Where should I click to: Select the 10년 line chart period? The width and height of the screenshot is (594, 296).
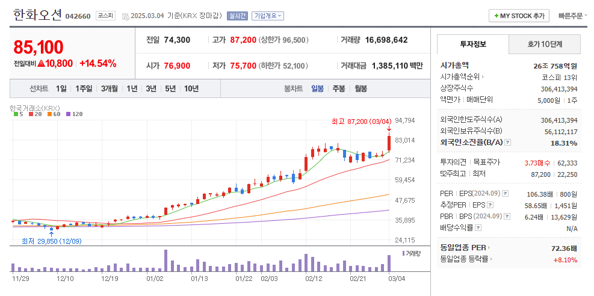tap(191, 89)
